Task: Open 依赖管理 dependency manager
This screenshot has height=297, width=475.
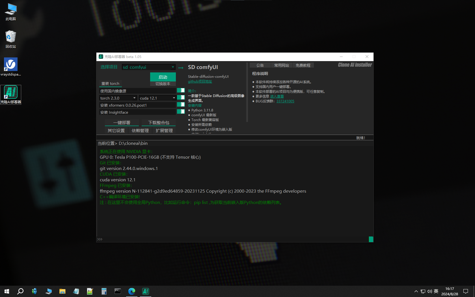Action: point(140,130)
